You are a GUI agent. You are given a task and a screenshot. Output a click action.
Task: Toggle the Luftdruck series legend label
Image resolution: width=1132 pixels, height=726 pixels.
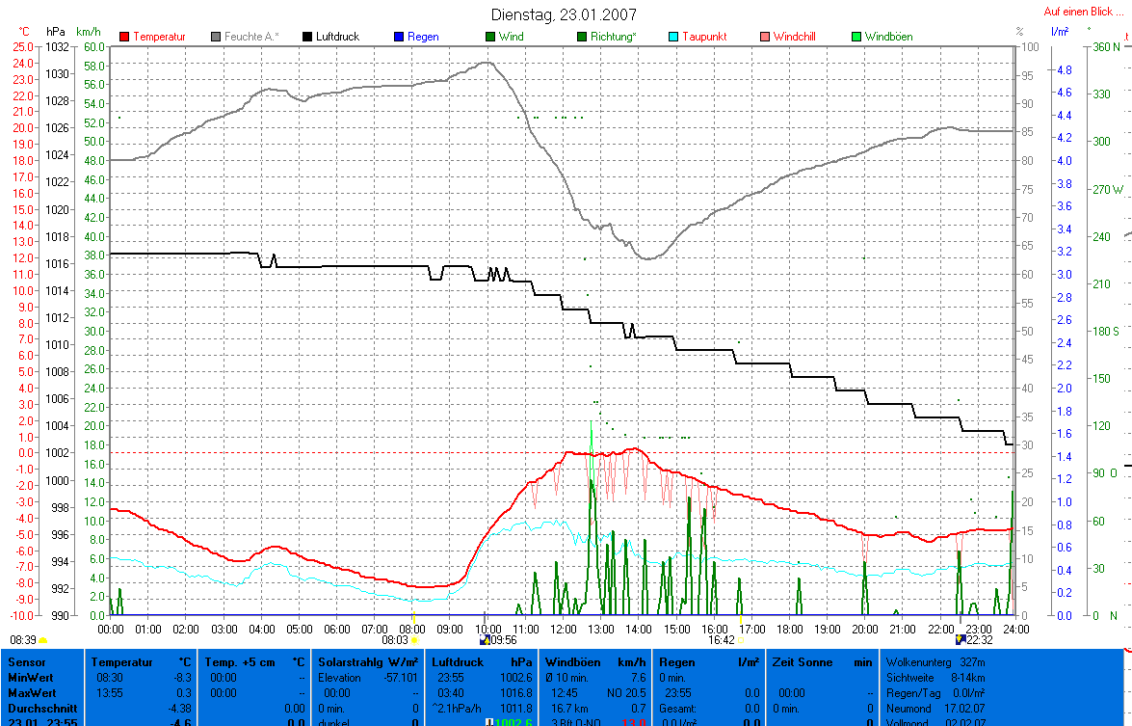(337, 37)
